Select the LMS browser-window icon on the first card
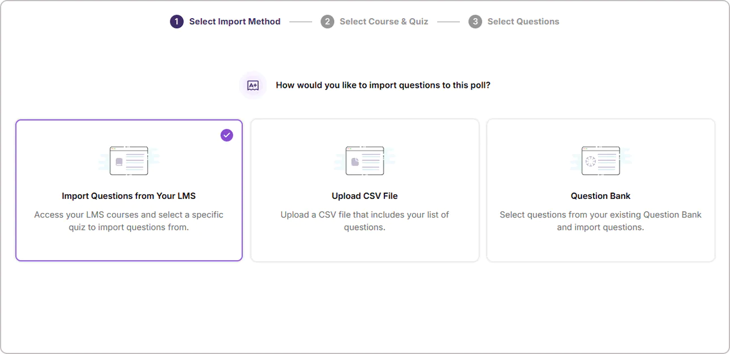Image resolution: width=730 pixels, height=354 pixels. coord(129,160)
